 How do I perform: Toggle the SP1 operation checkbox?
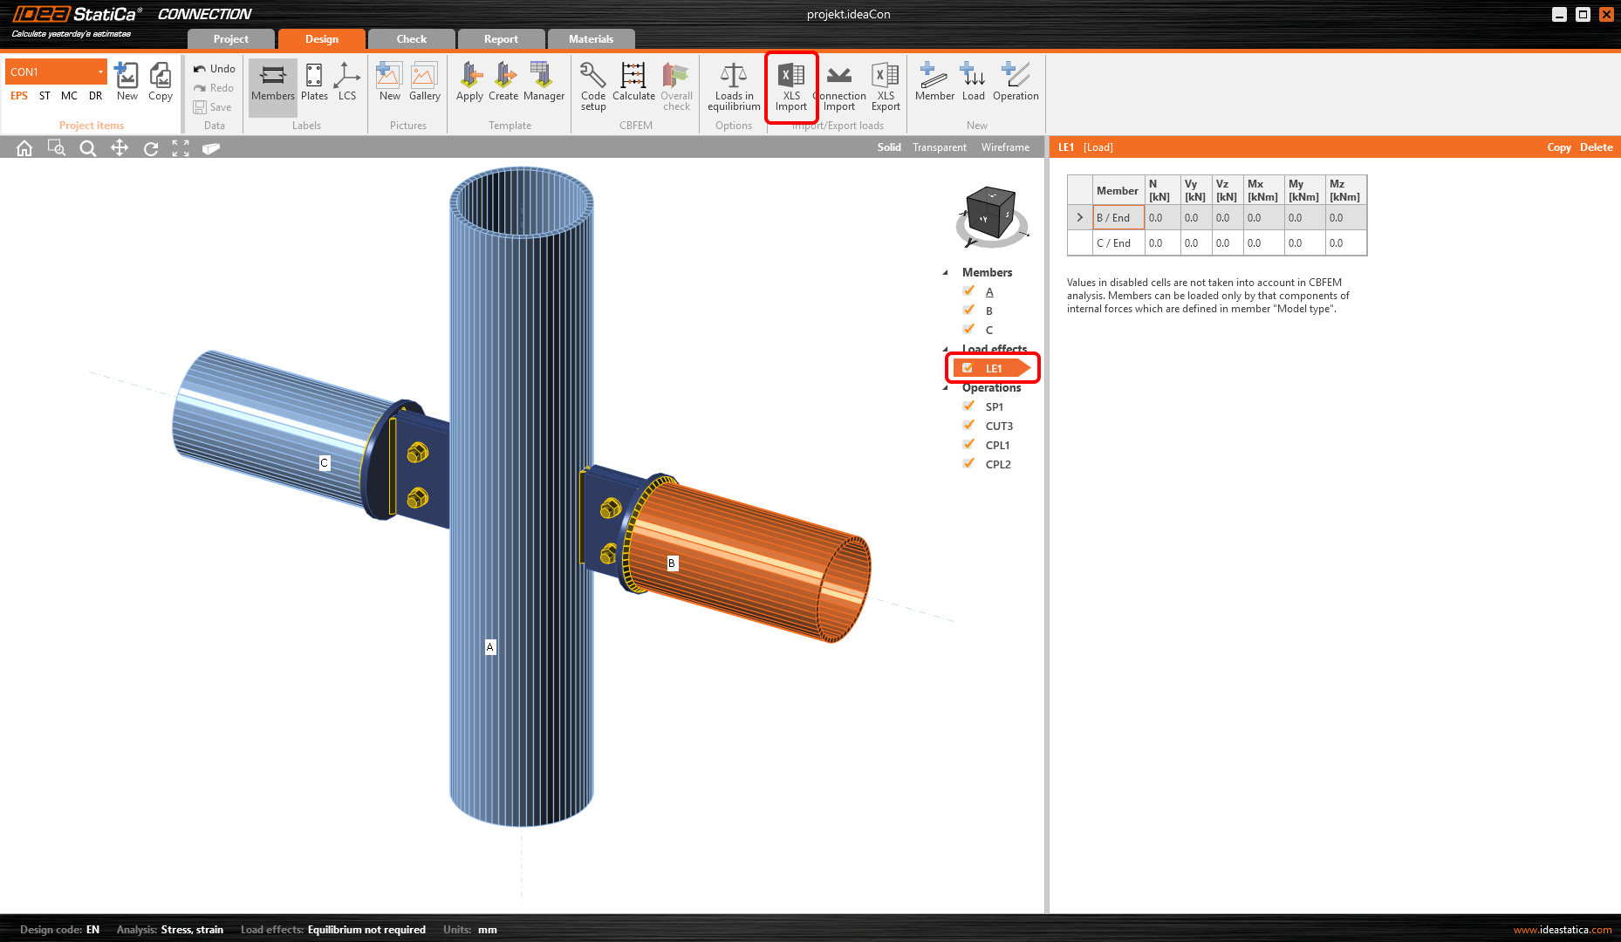968,406
